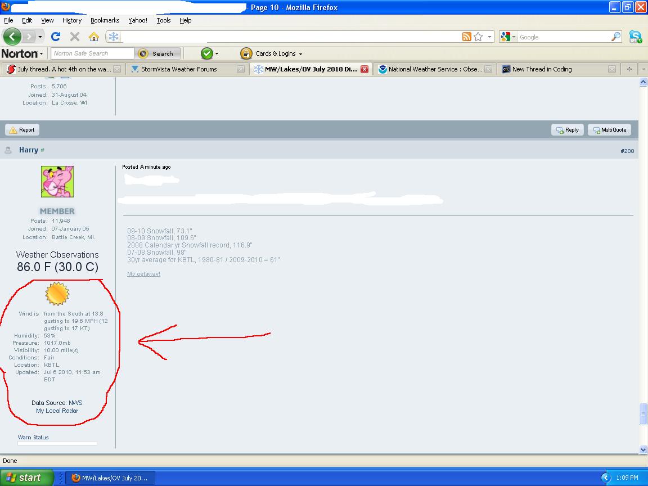The height and width of the screenshot is (486, 648).
Task: Click the MultiQuote button
Action: [609, 130]
